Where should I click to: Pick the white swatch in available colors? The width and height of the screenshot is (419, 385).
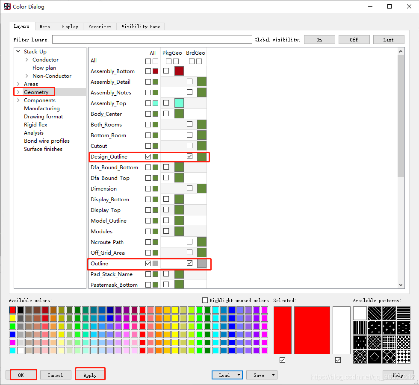click(x=21, y=350)
